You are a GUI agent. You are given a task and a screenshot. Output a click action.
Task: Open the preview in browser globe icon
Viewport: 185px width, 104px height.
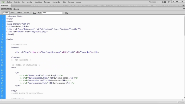point(34,13)
